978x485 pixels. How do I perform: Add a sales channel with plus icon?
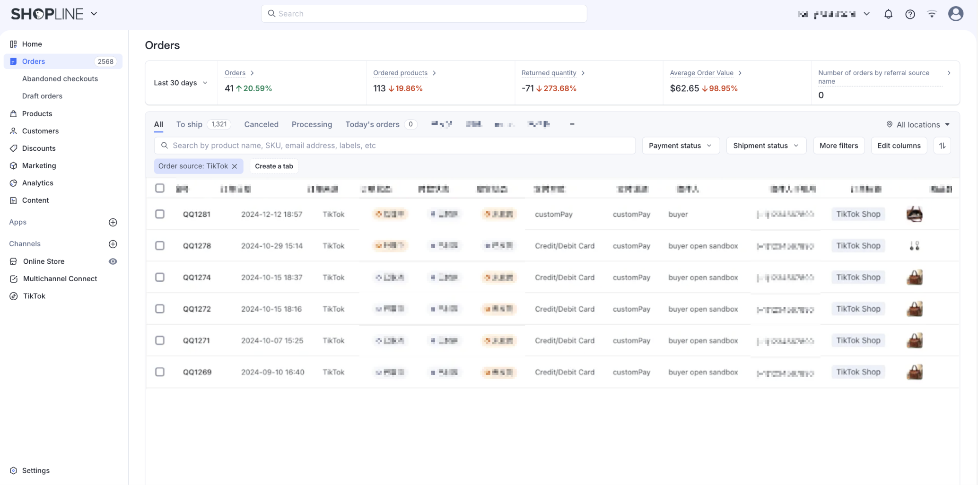click(113, 244)
